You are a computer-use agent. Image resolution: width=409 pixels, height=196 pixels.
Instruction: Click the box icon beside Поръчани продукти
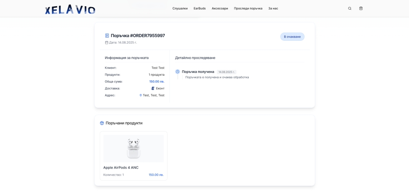click(x=102, y=123)
